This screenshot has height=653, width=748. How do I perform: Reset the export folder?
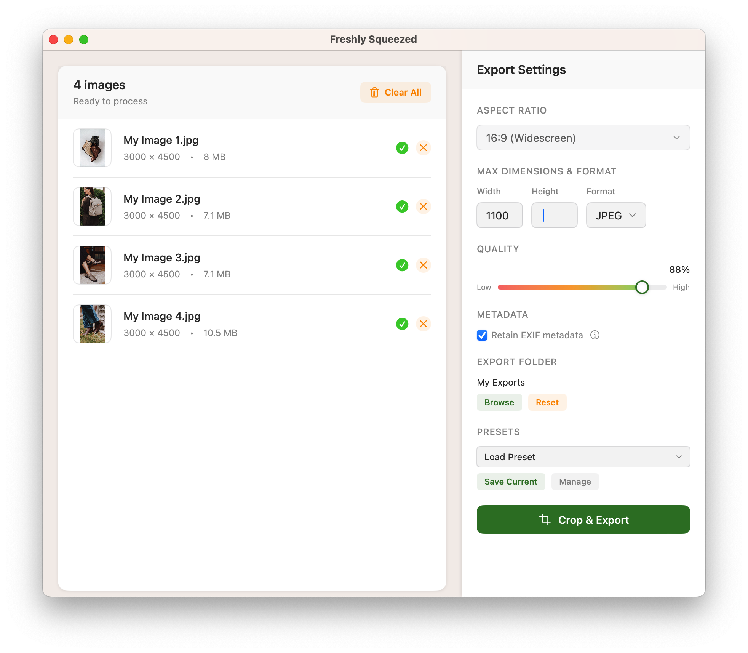(x=547, y=402)
